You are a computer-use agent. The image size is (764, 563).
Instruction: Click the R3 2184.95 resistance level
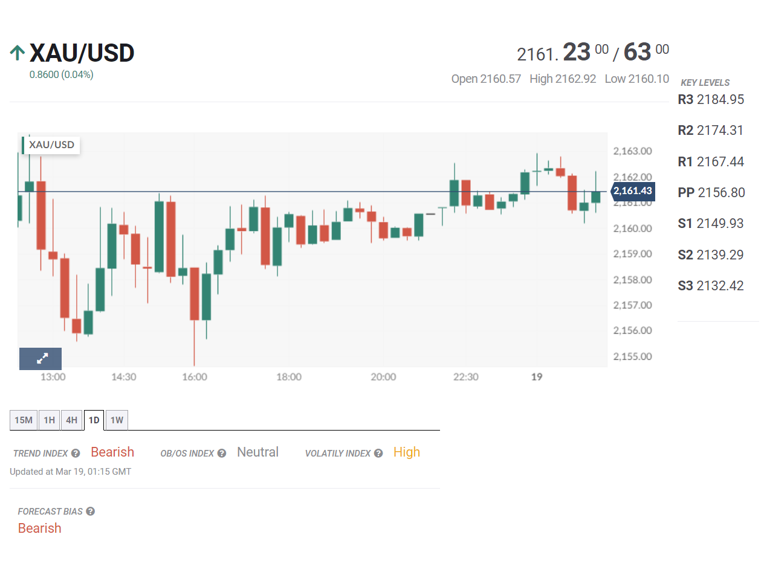[x=711, y=99]
